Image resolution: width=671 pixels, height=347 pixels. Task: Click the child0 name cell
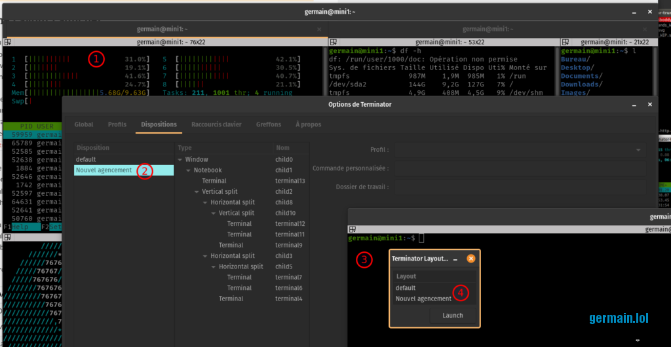284,159
